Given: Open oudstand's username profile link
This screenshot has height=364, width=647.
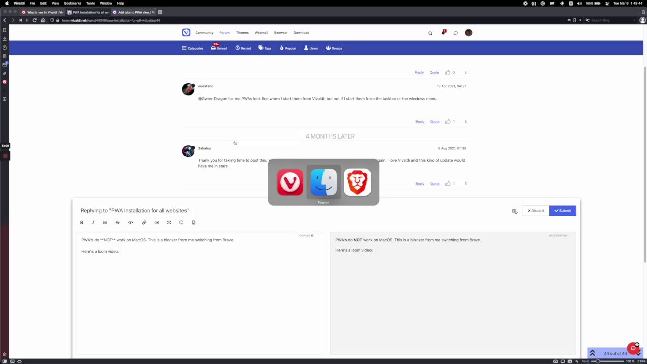Looking at the screenshot, I should (206, 86).
